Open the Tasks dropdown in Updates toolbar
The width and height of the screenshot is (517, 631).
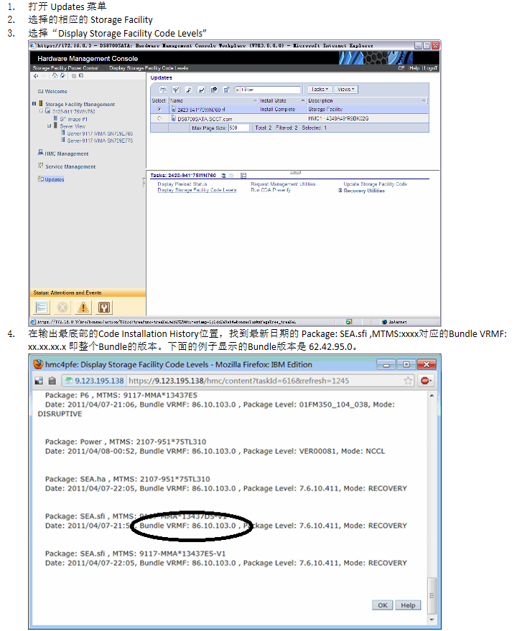coord(320,90)
